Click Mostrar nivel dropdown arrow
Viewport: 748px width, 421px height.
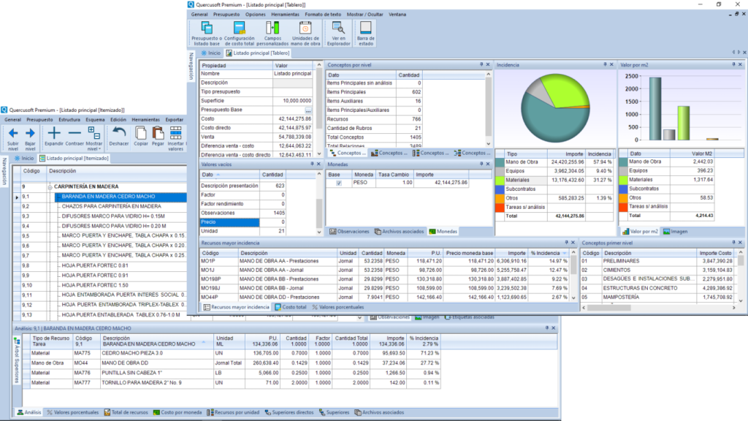pyautogui.click(x=99, y=149)
